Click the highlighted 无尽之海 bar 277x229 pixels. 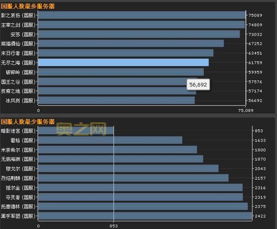click(123, 62)
